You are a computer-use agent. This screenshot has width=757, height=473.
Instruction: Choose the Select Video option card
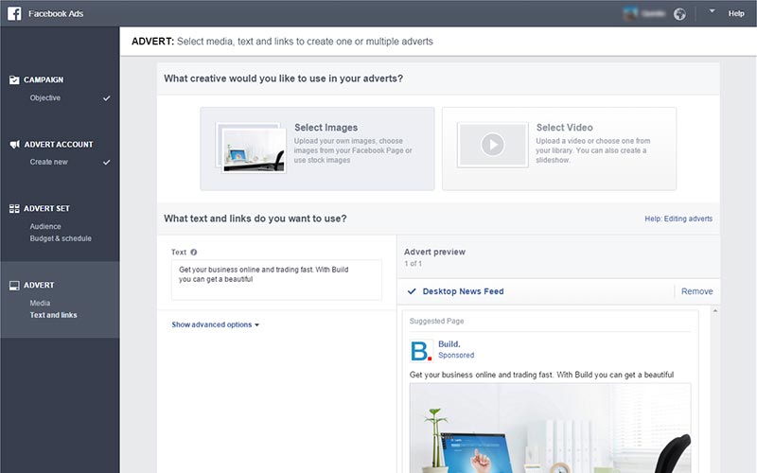click(559, 149)
